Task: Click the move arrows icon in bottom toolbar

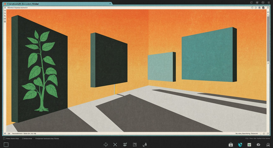Action: click(x=106, y=145)
